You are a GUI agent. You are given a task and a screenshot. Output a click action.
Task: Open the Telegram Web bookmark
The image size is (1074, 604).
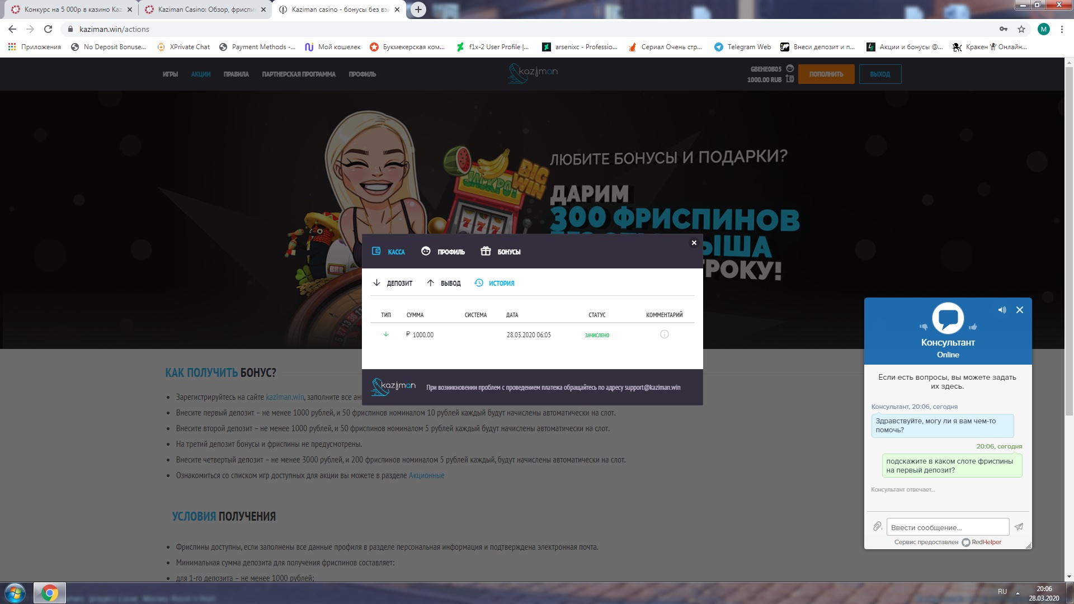(742, 47)
